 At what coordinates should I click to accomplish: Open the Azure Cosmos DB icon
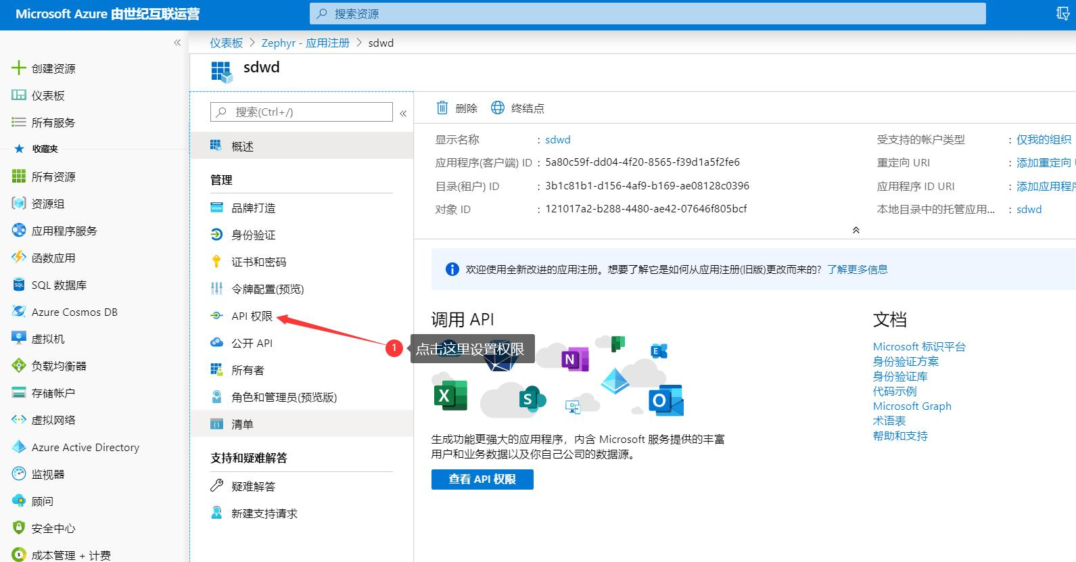click(18, 312)
